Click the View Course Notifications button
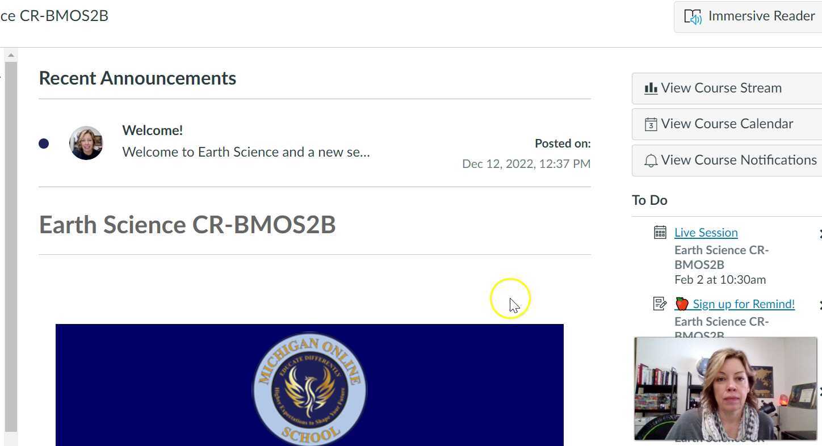The width and height of the screenshot is (822, 446). (x=738, y=160)
